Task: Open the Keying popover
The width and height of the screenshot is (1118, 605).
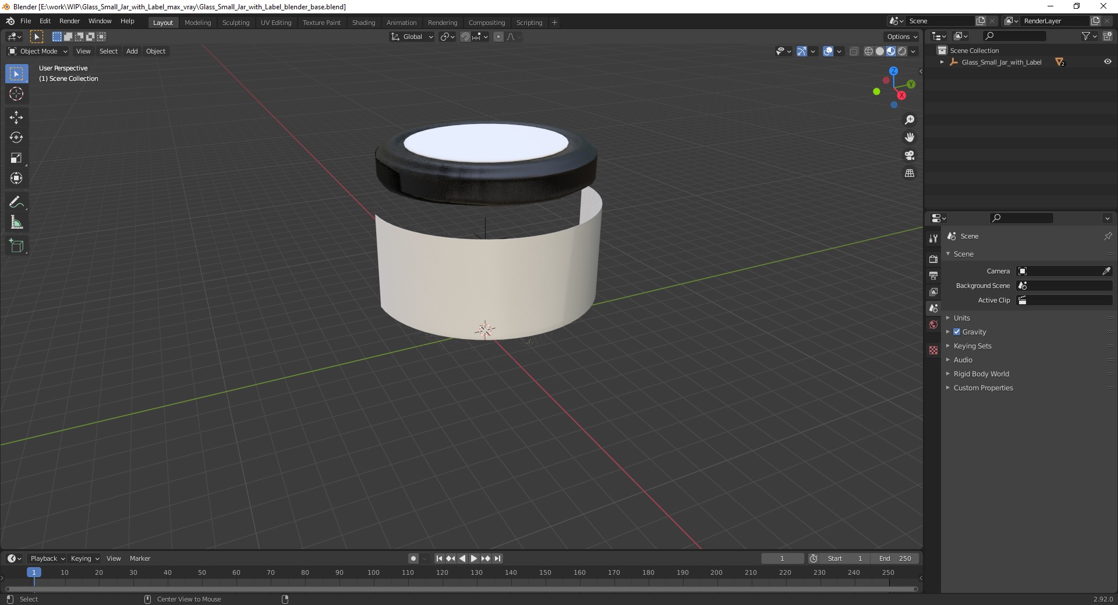Action: (x=84, y=558)
